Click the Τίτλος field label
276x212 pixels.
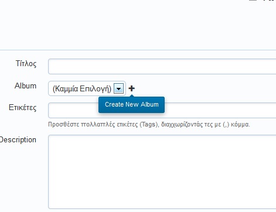(x=26, y=64)
